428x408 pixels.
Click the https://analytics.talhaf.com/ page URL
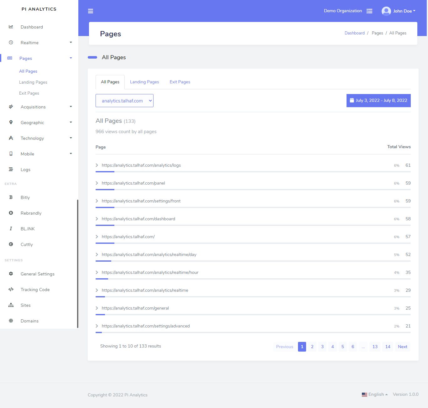tap(128, 237)
